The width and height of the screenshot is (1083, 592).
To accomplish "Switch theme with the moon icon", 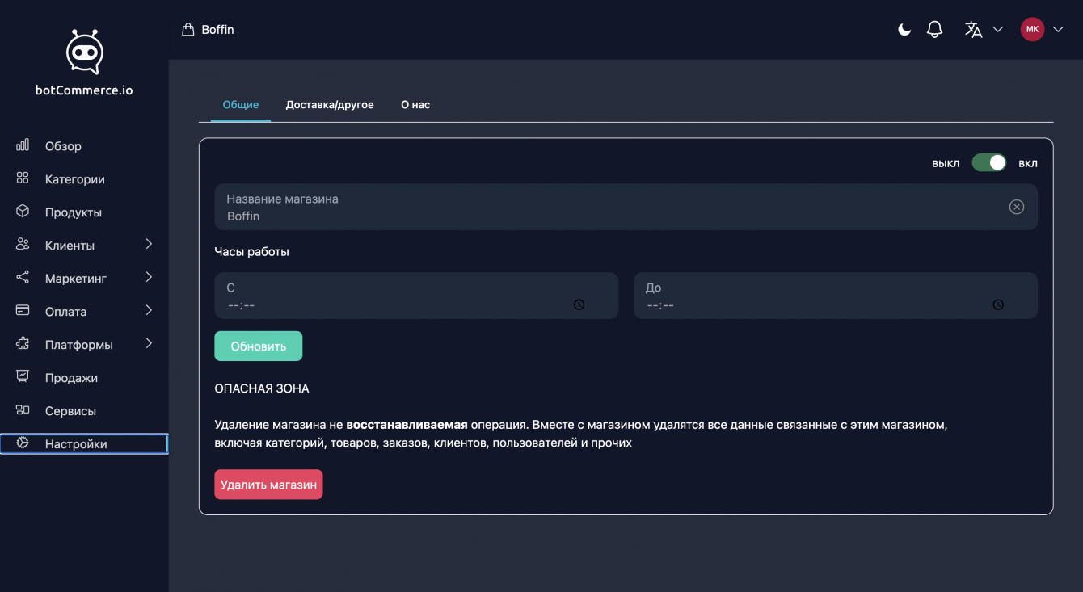I will point(904,30).
